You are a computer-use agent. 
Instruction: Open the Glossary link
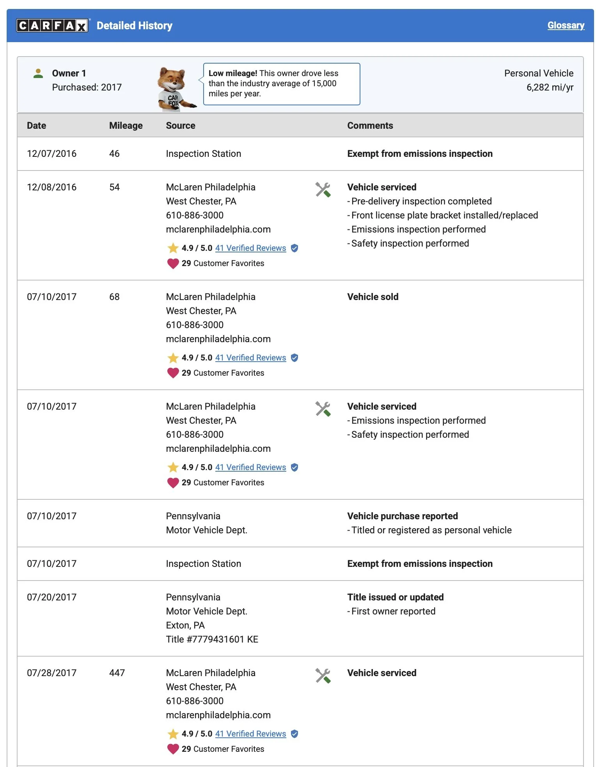point(566,25)
